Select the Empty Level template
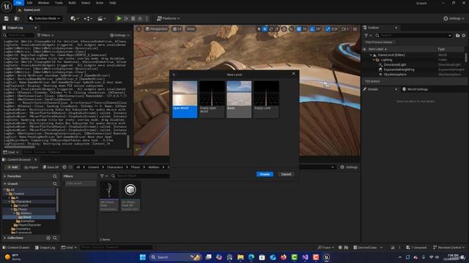This screenshot has height=263, width=469. (x=266, y=99)
